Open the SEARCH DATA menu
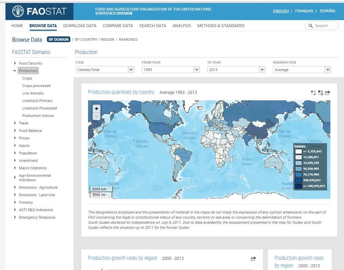344x270 pixels. tap(153, 26)
